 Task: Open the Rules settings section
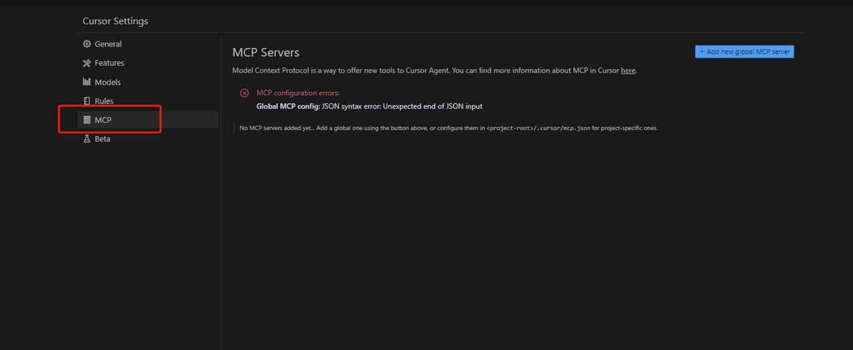(x=148, y=101)
